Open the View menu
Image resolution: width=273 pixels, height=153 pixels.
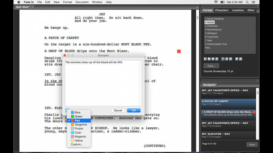56,2
